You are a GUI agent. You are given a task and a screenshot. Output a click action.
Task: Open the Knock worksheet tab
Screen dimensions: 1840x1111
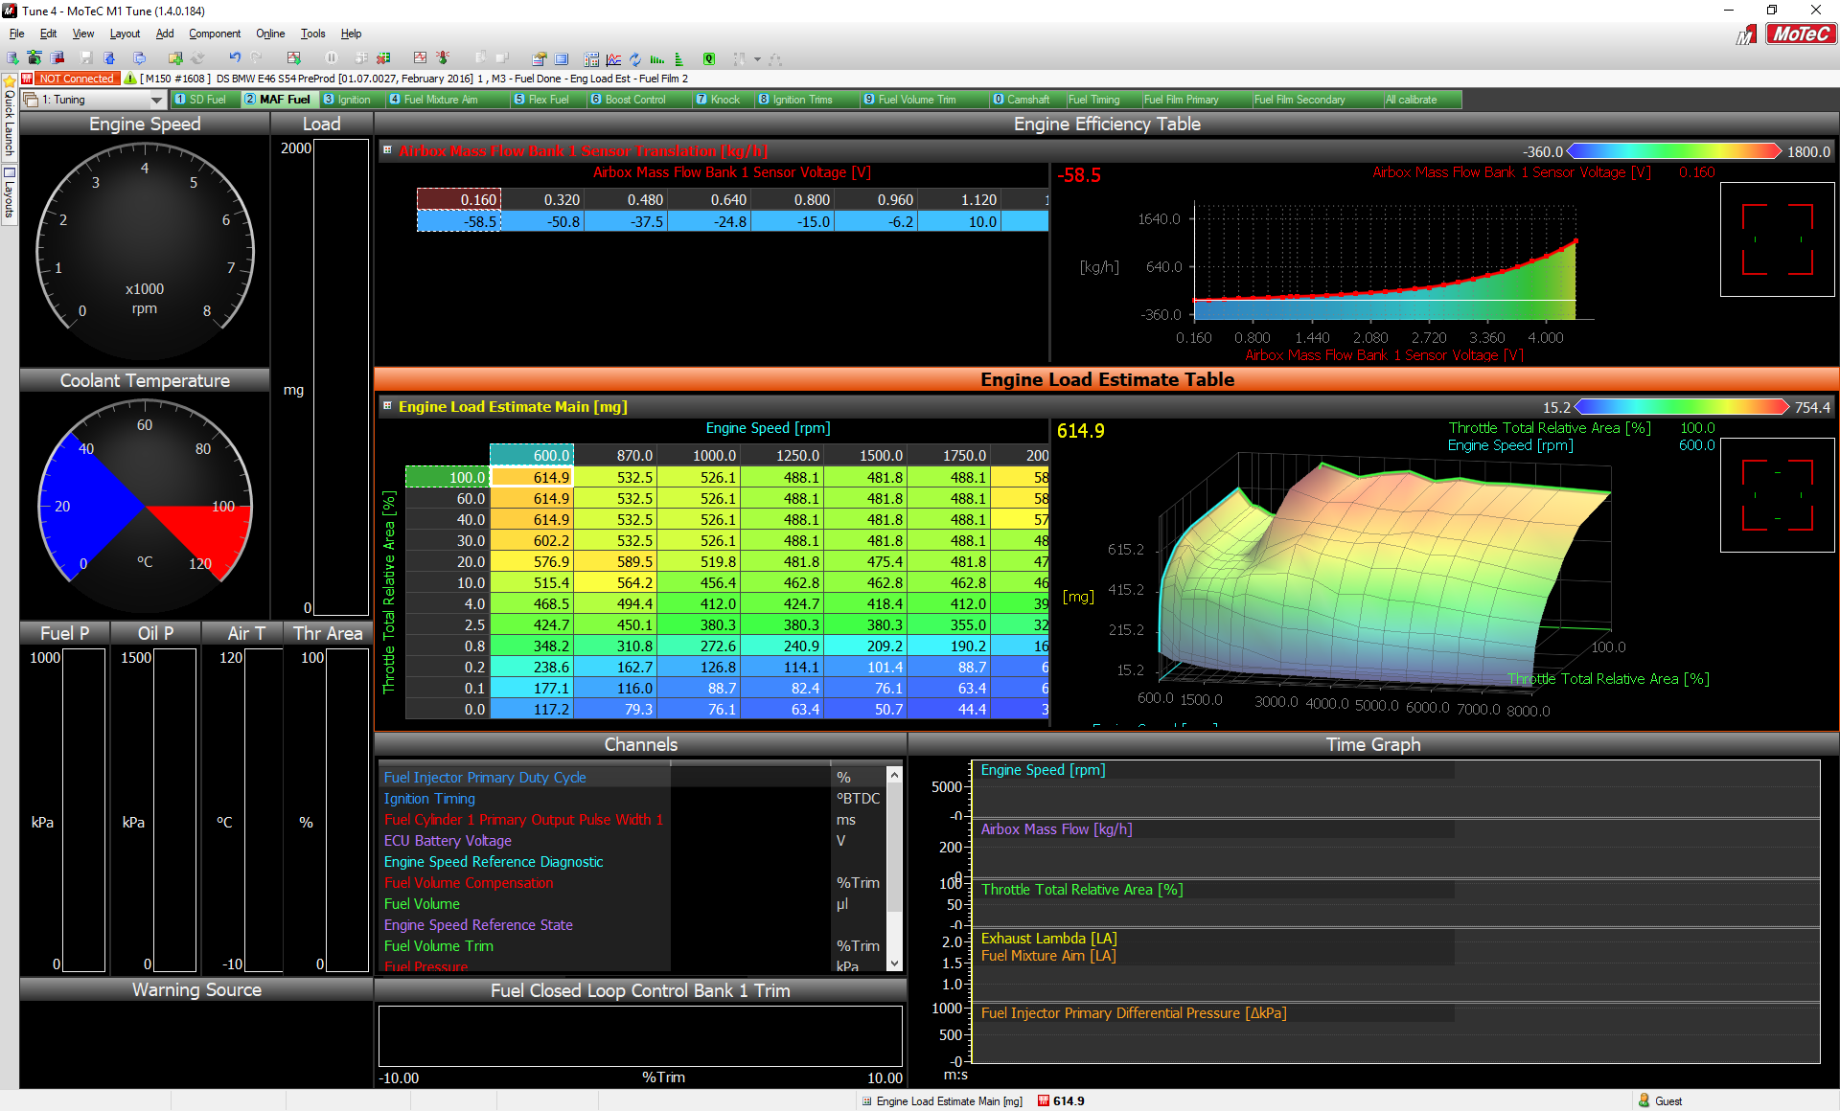click(x=724, y=100)
